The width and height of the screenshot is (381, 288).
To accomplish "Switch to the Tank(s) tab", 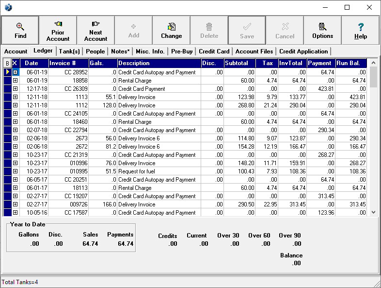I will coord(70,51).
